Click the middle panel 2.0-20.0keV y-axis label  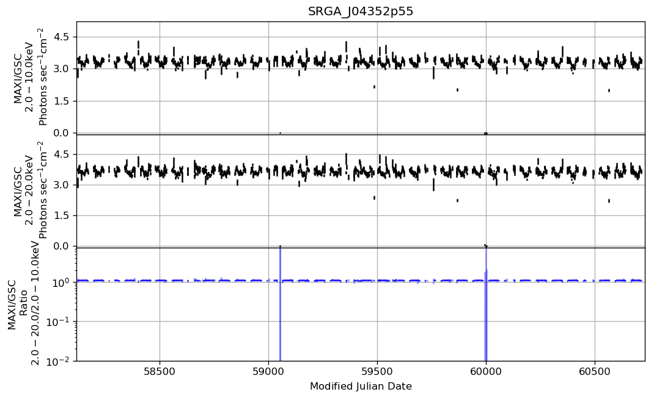click(x=30, y=190)
